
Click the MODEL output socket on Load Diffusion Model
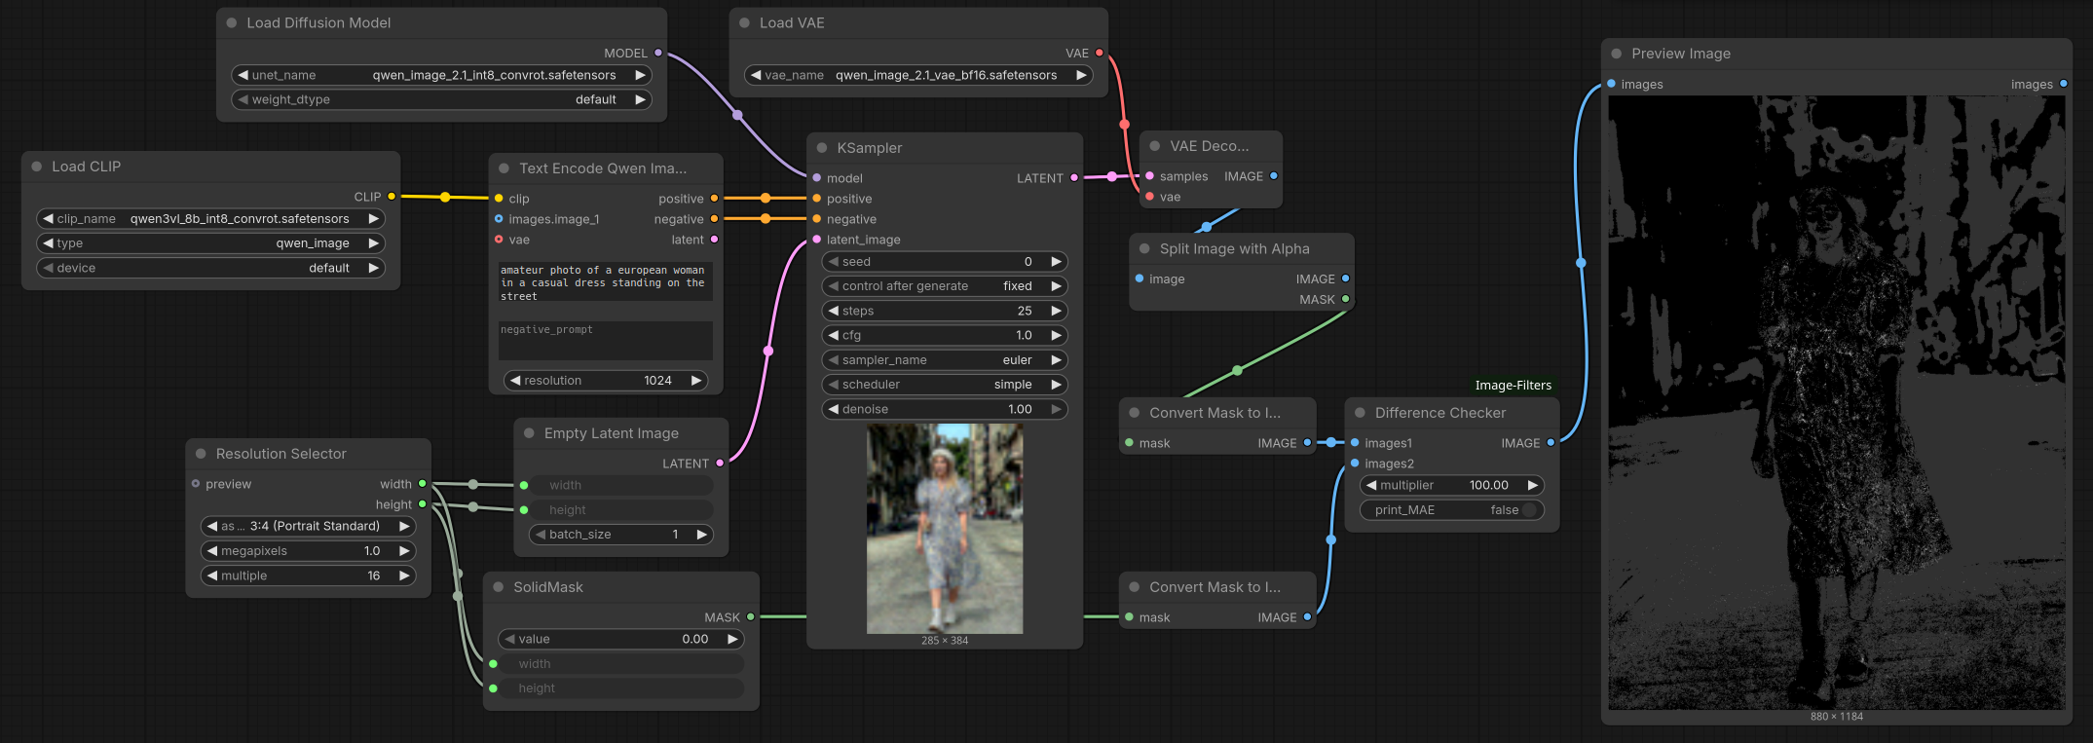[658, 53]
